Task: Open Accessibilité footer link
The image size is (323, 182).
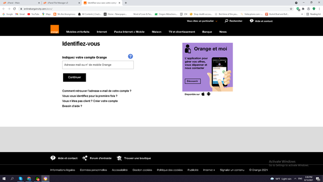Action: 120,170
